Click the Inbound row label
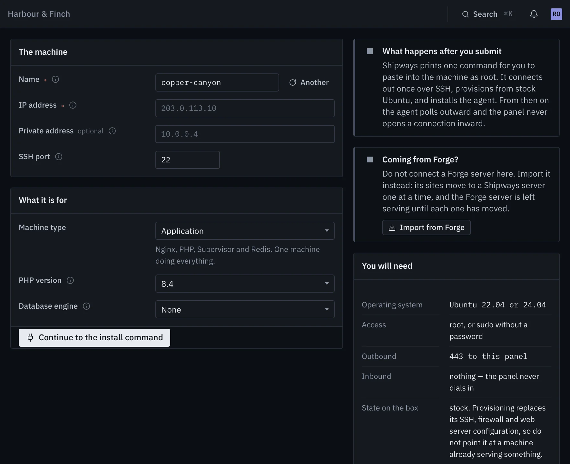Viewport: 570px width, 464px height. [x=376, y=376]
